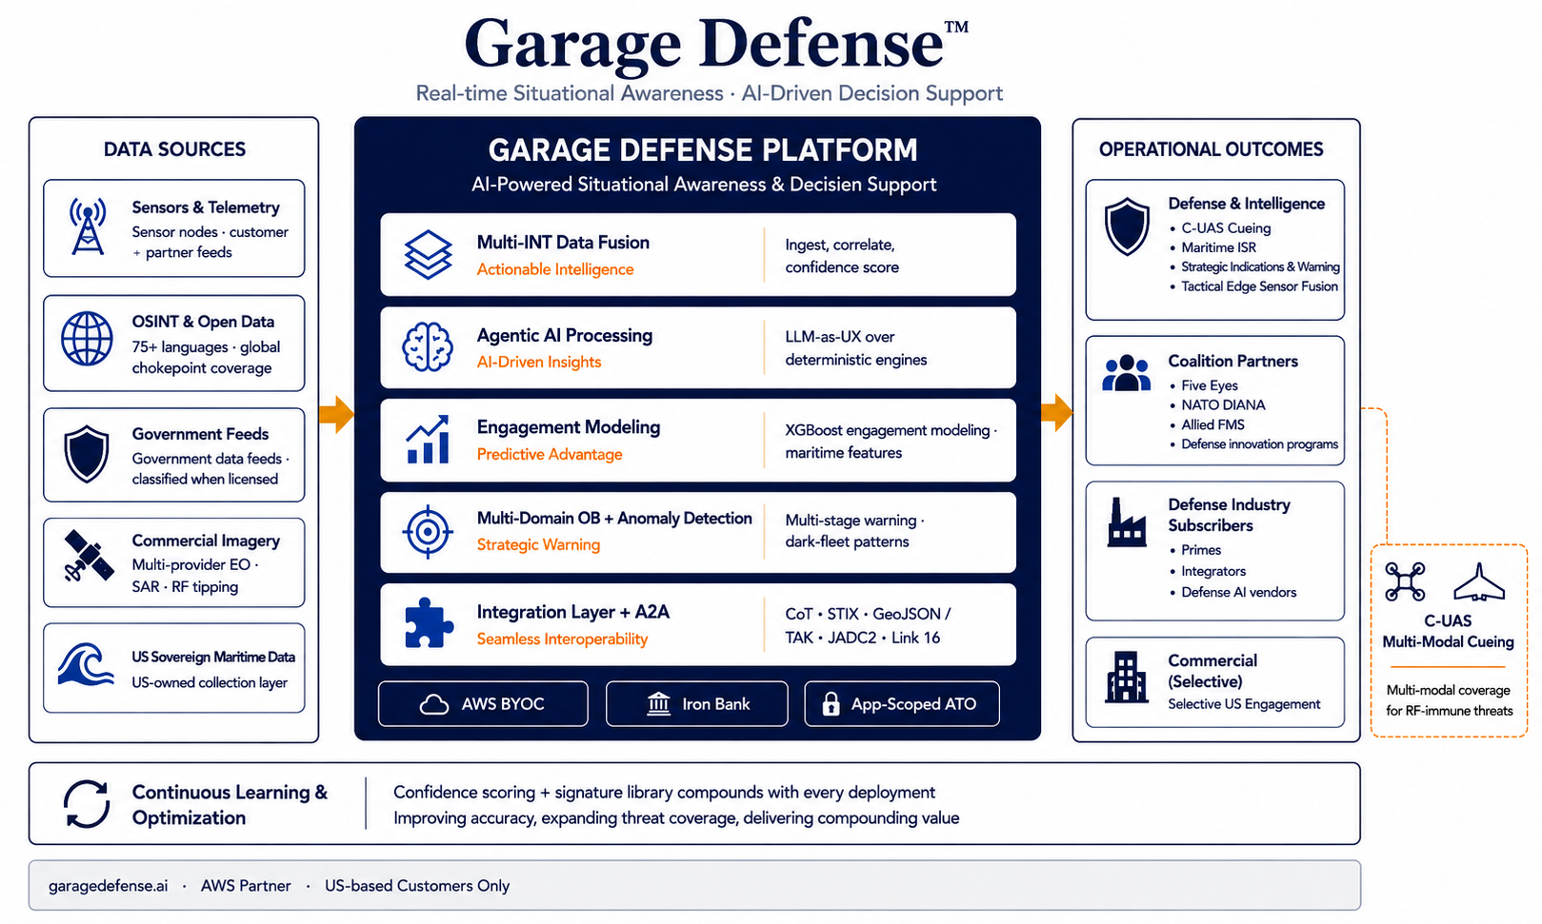This screenshot has width=1542, height=924.
Task: Click the Coalition Partners heading
Action: click(1233, 362)
